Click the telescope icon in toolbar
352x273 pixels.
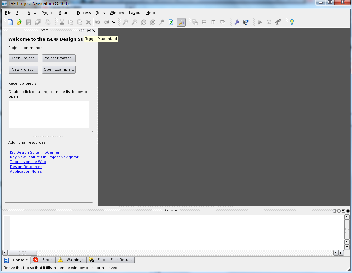(278, 22)
